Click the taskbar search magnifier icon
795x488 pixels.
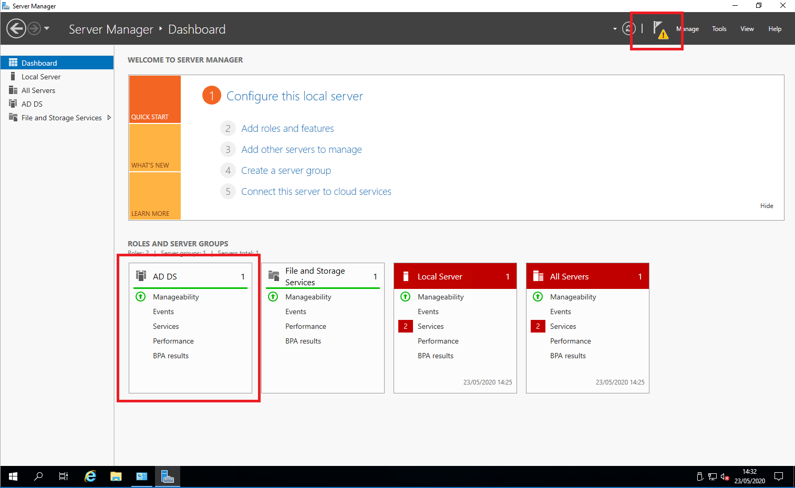(38, 476)
